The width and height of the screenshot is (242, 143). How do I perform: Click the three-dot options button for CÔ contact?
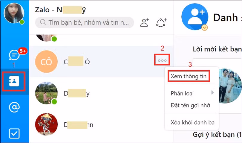tap(162, 60)
